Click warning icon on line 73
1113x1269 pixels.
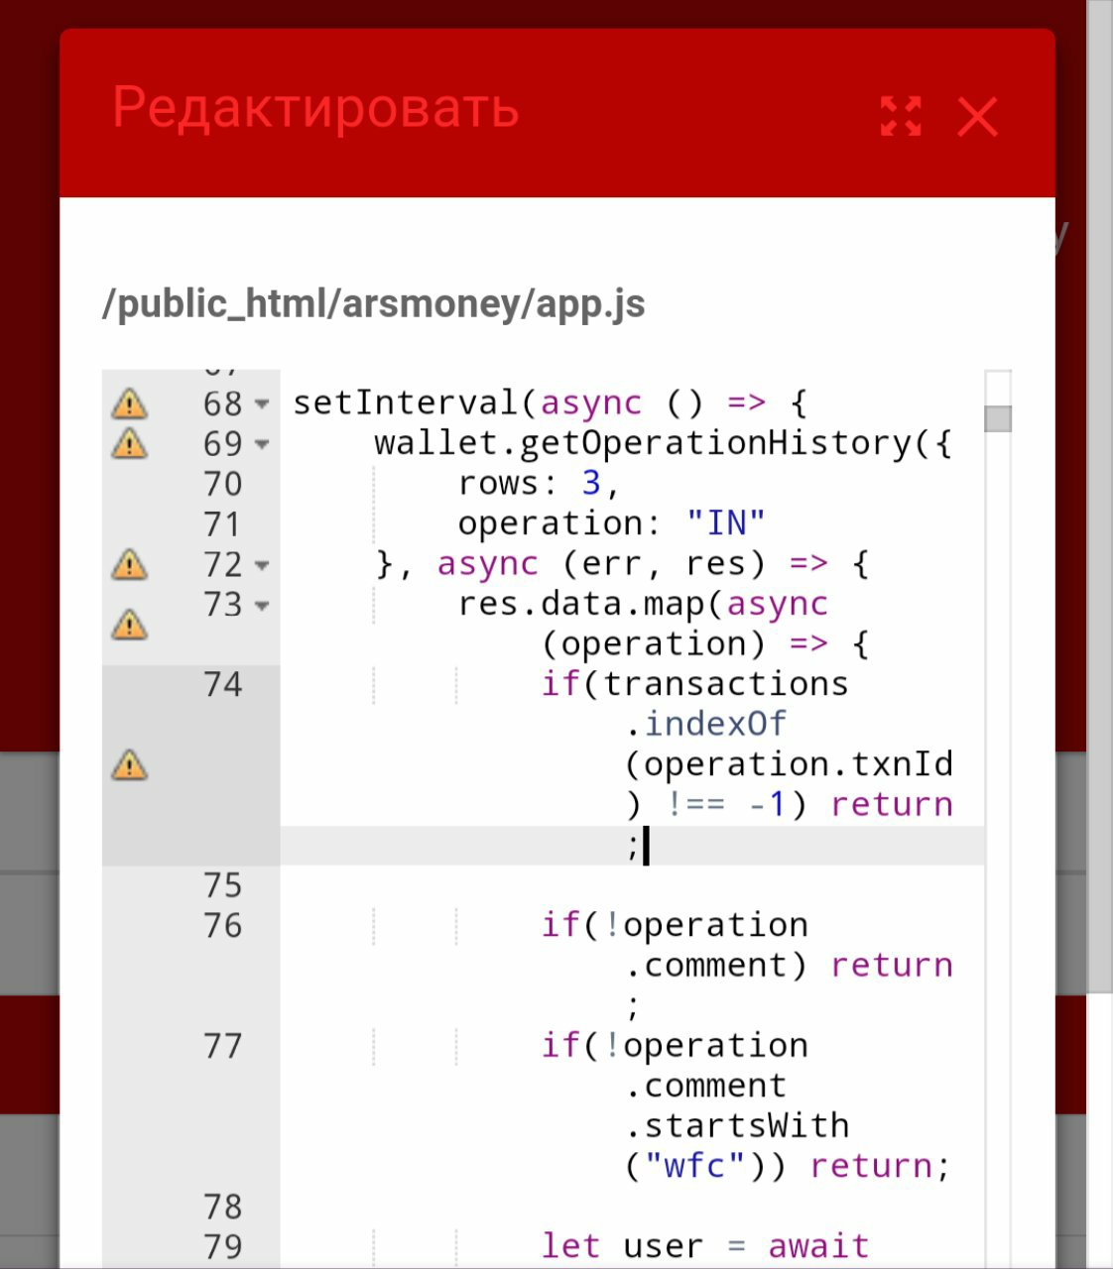(x=129, y=625)
